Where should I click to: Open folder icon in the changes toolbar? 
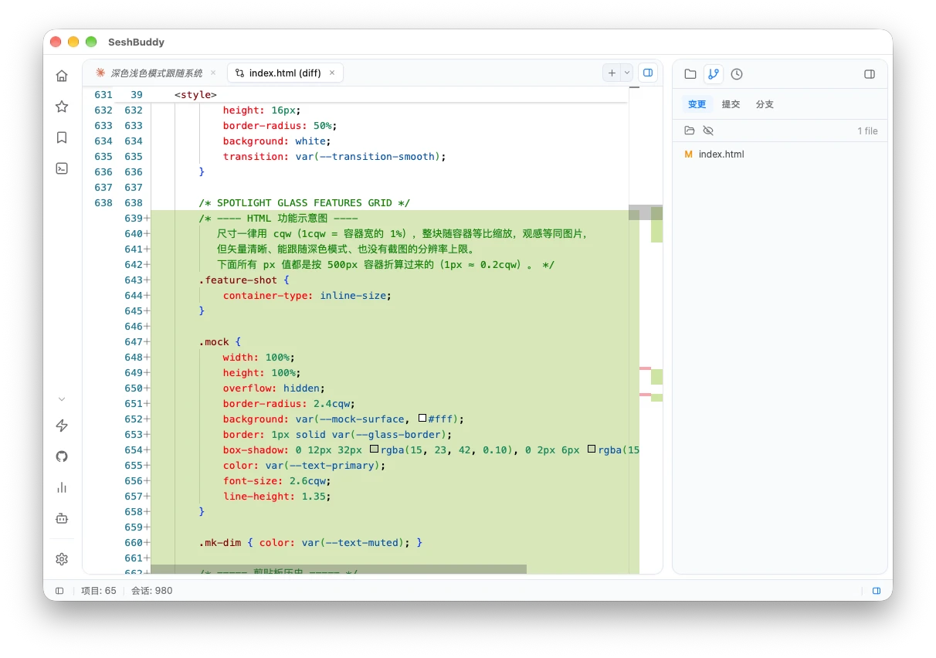[690, 131]
